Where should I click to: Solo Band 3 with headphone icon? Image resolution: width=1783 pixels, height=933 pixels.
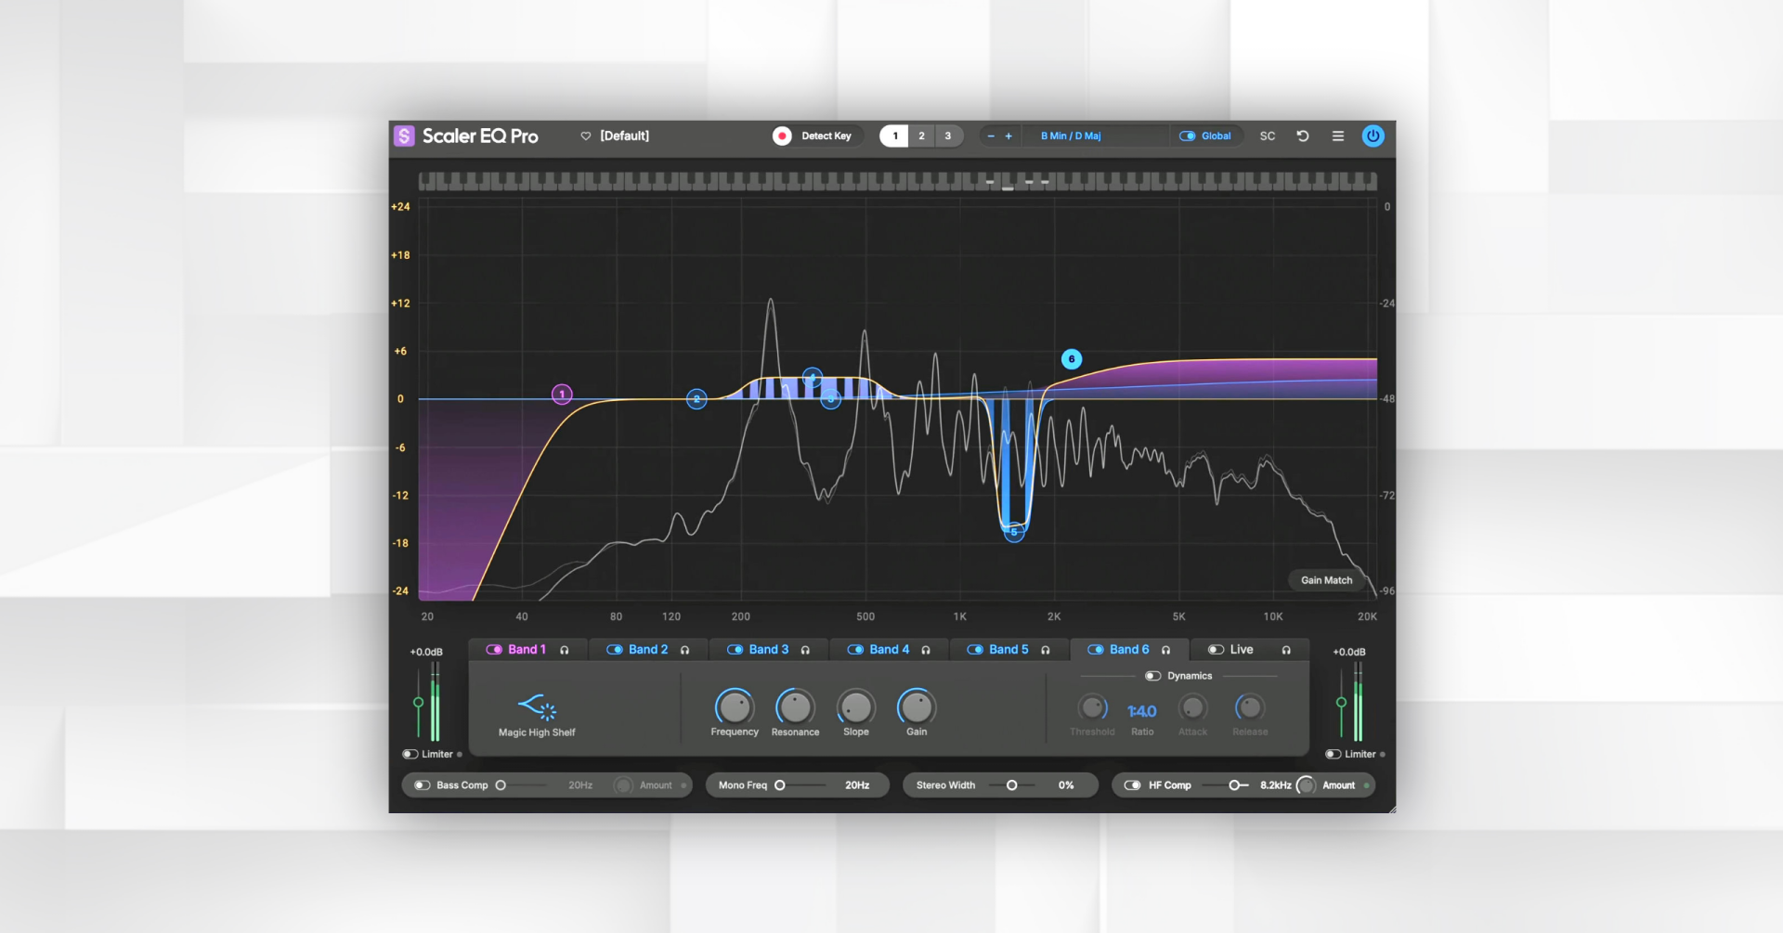tap(805, 650)
